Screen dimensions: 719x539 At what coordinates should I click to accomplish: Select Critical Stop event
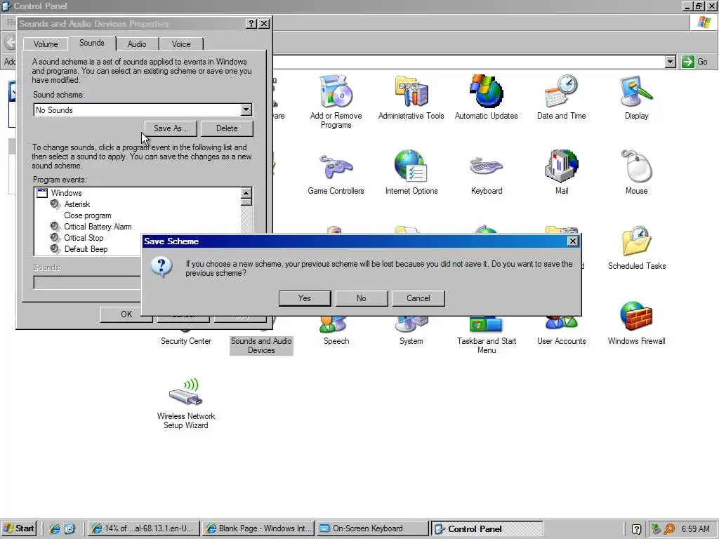(x=84, y=238)
